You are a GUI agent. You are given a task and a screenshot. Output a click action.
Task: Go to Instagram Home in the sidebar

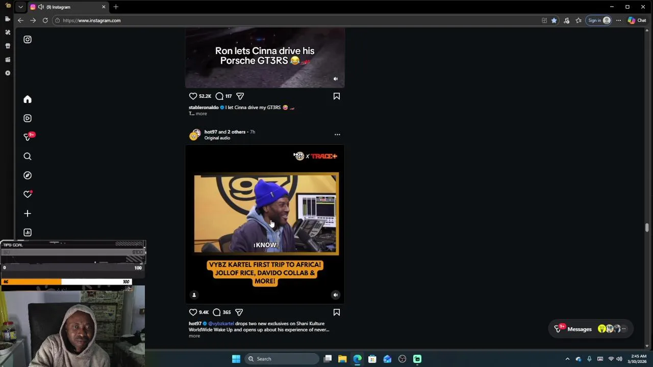(x=28, y=99)
